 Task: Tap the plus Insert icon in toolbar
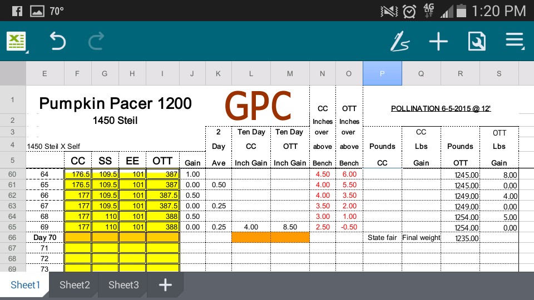[x=438, y=42]
